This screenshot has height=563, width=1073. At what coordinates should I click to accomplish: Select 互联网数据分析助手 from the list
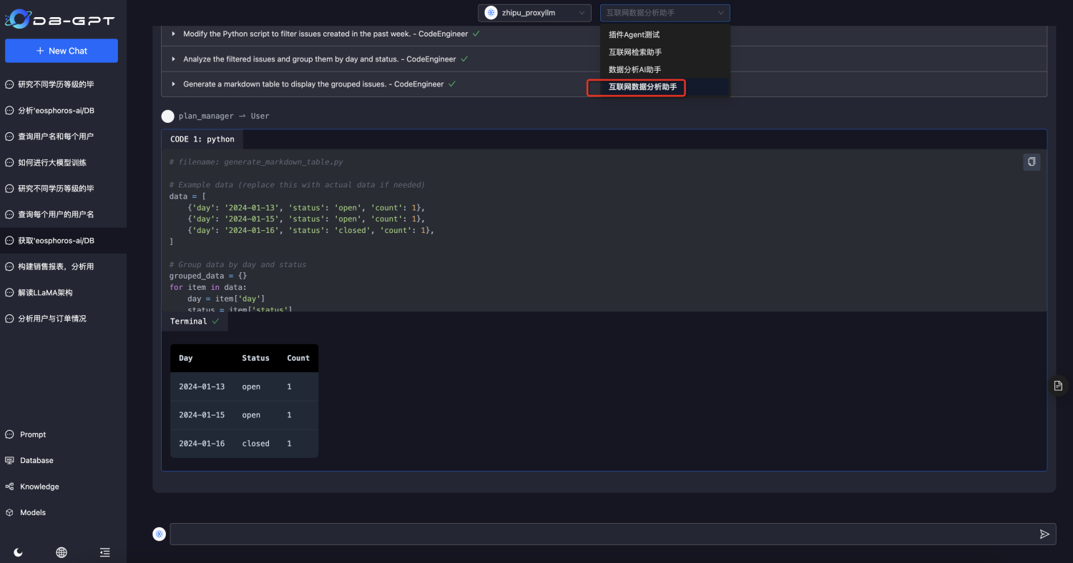[636, 87]
